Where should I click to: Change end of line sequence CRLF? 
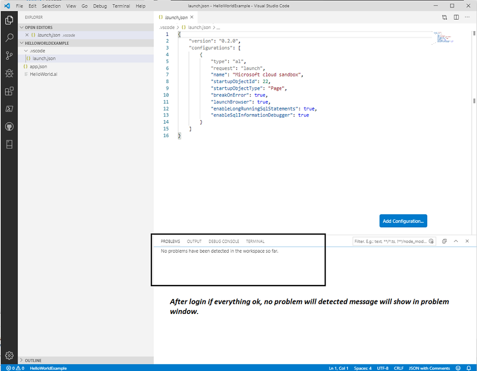399,368
